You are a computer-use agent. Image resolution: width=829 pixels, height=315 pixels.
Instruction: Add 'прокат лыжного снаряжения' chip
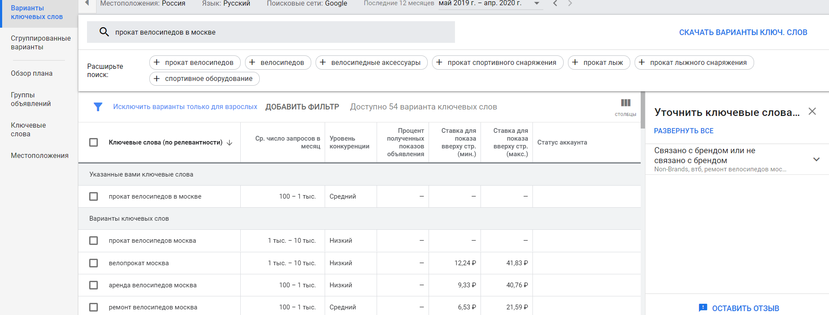click(694, 62)
